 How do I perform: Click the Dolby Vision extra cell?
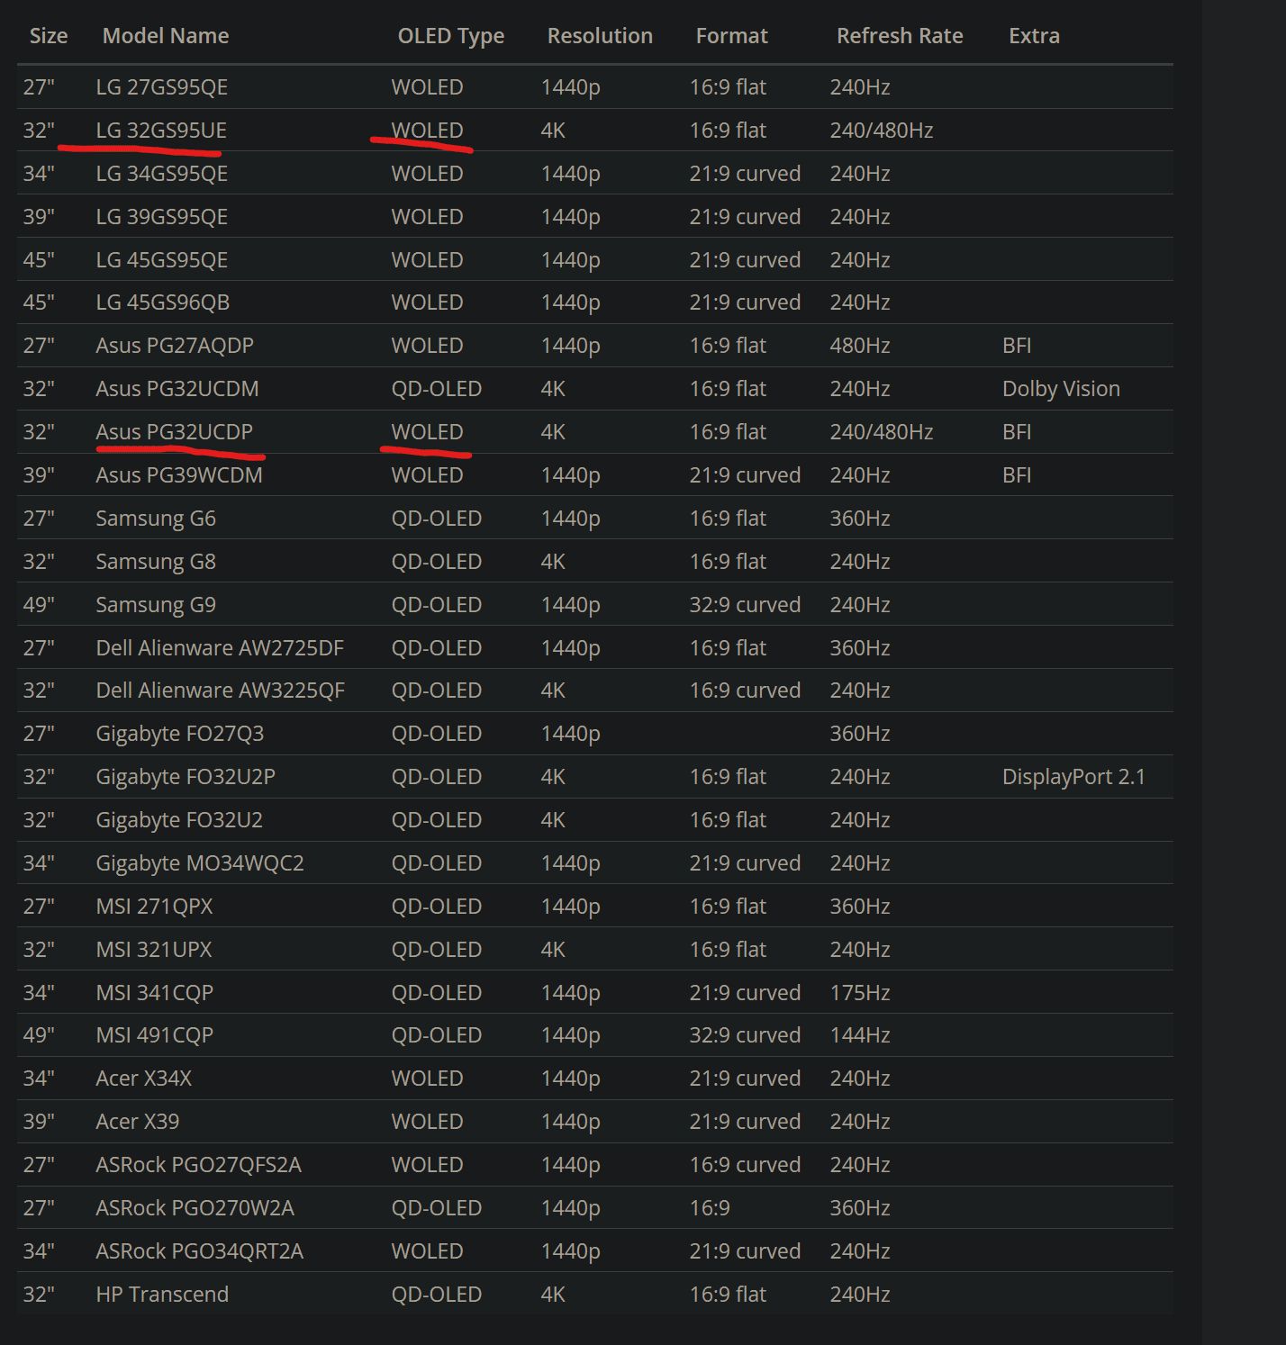click(x=1062, y=389)
